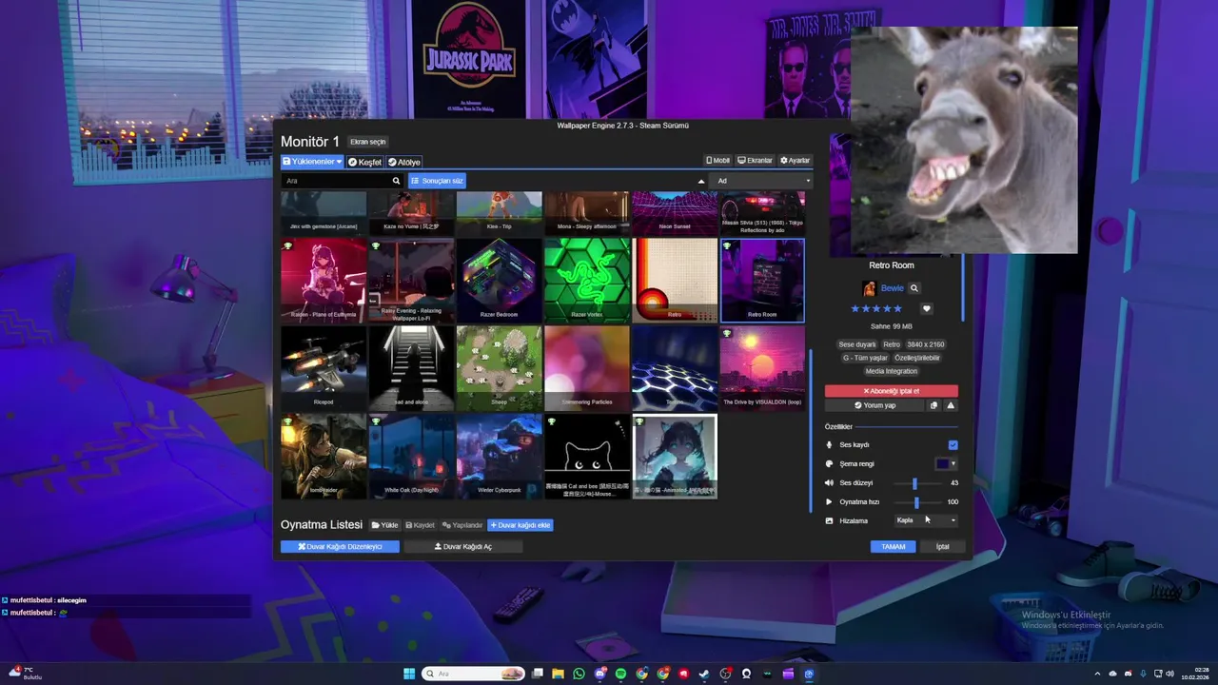The image size is (1218, 685).
Task: Click the search icon next to Bewie
Action: point(914,288)
